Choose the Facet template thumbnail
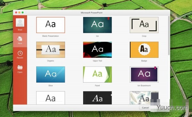The width and height of the screenshot is (192, 117). [x=97, y=74]
